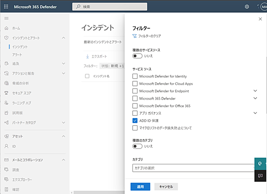Close the filter panel with X
Viewport: 267px width, 194px height.
260,19
